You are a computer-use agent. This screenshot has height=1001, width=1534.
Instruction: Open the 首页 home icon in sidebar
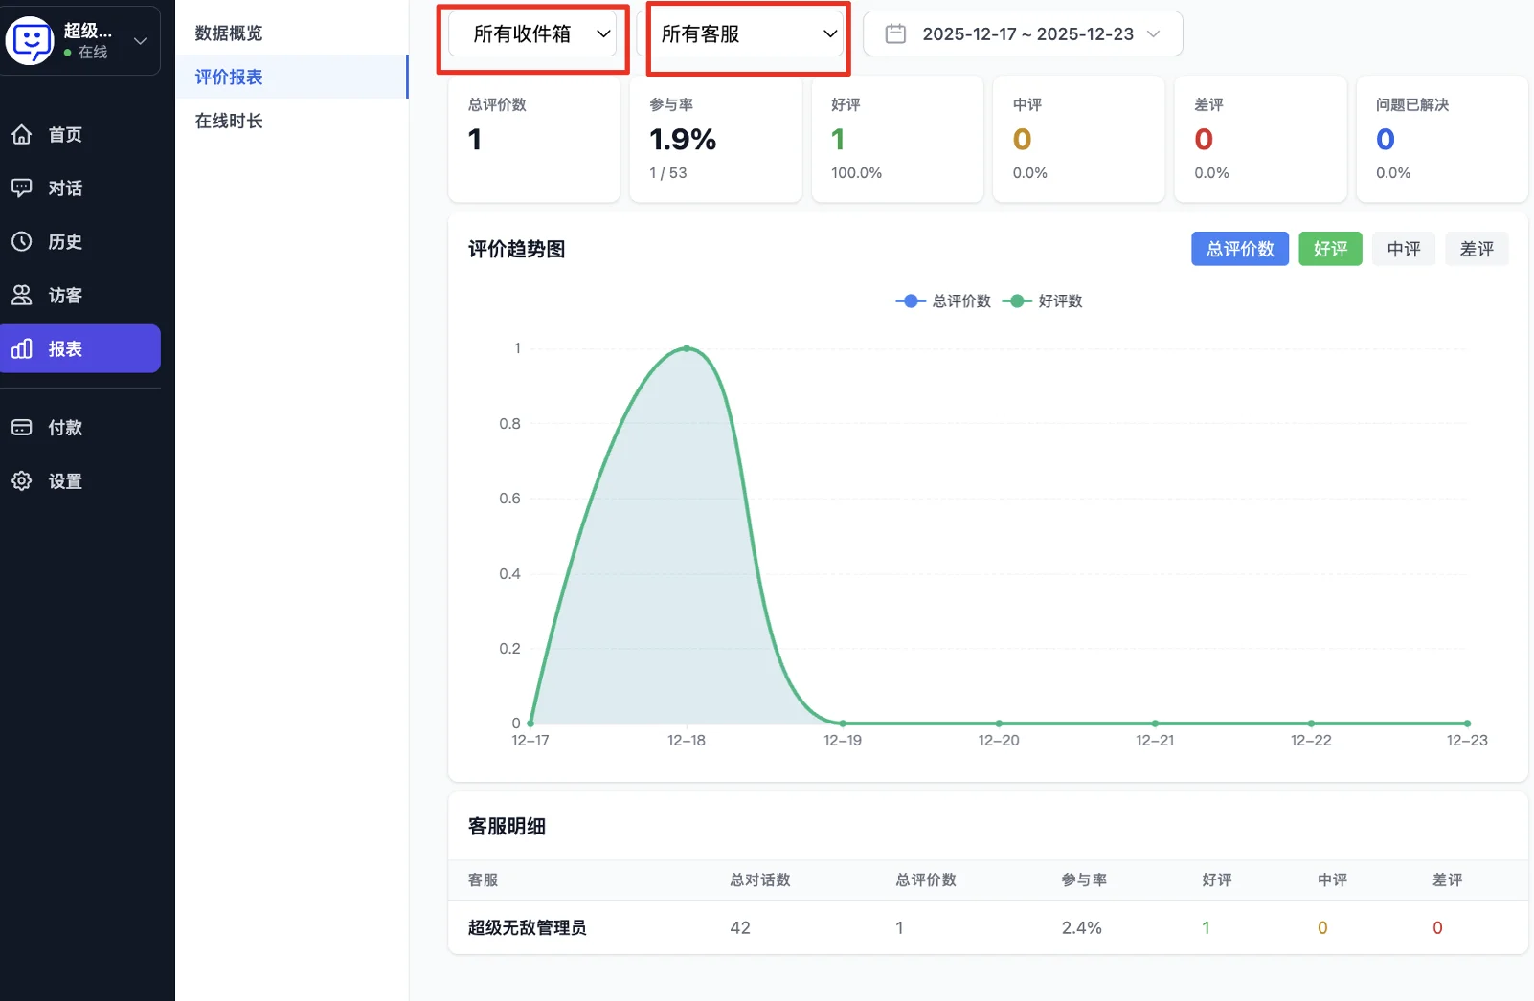tap(21, 134)
